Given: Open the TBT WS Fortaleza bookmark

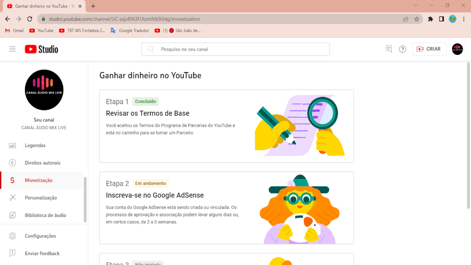Looking at the screenshot, I should tap(82, 31).
